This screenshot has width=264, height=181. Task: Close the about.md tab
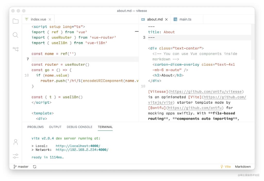[166, 20]
